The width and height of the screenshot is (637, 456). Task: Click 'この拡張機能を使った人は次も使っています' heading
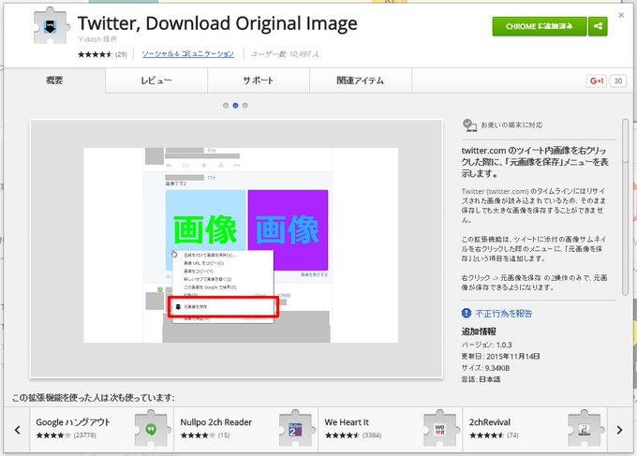click(93, 398)
